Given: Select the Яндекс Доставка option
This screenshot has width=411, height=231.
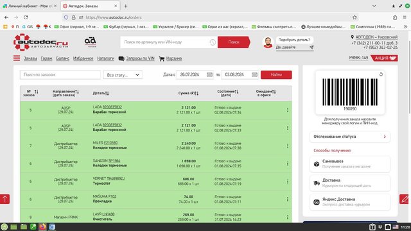Looking at the screenshot, I should (x=349, y=202).
